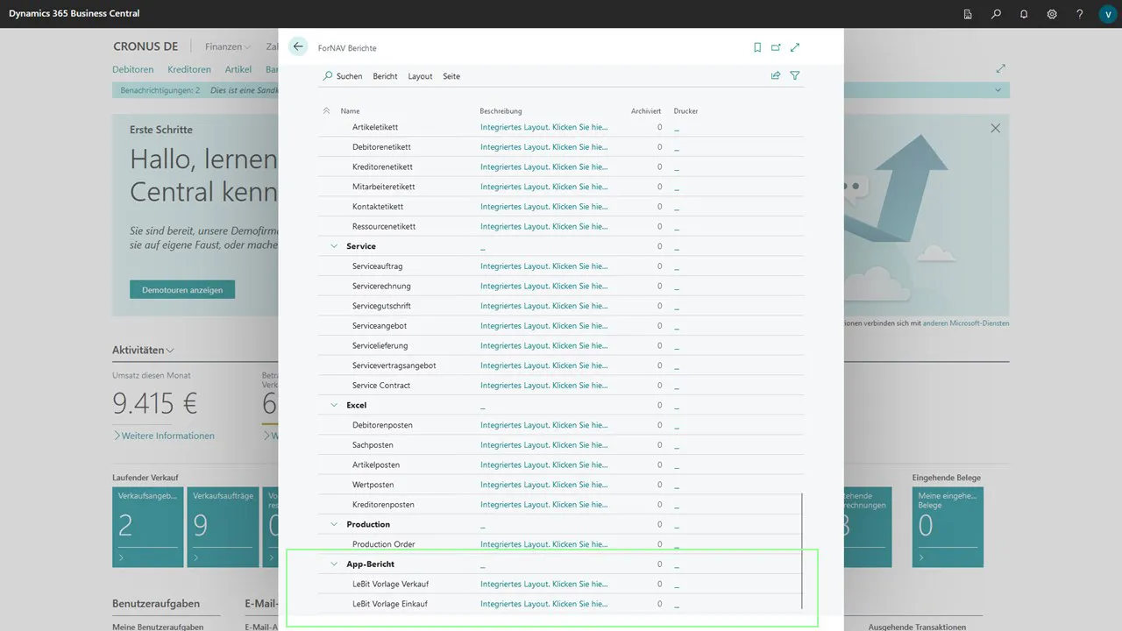Image resolution: width=1122 pixels, height=631 pixels.
Task: Select the Service Contract row name
Action: [x=381, y=386]
